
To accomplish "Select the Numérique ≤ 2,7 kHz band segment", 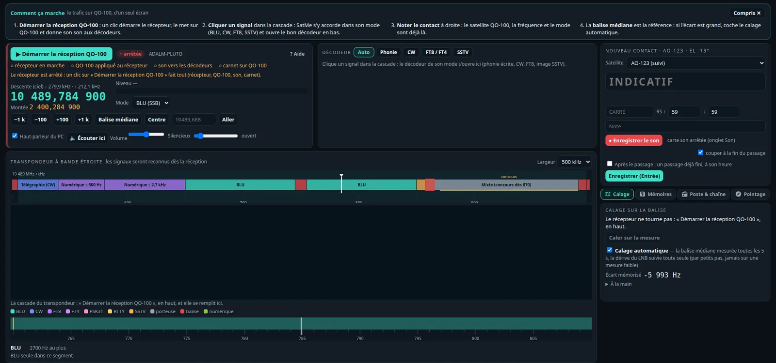I will (145, 185).
